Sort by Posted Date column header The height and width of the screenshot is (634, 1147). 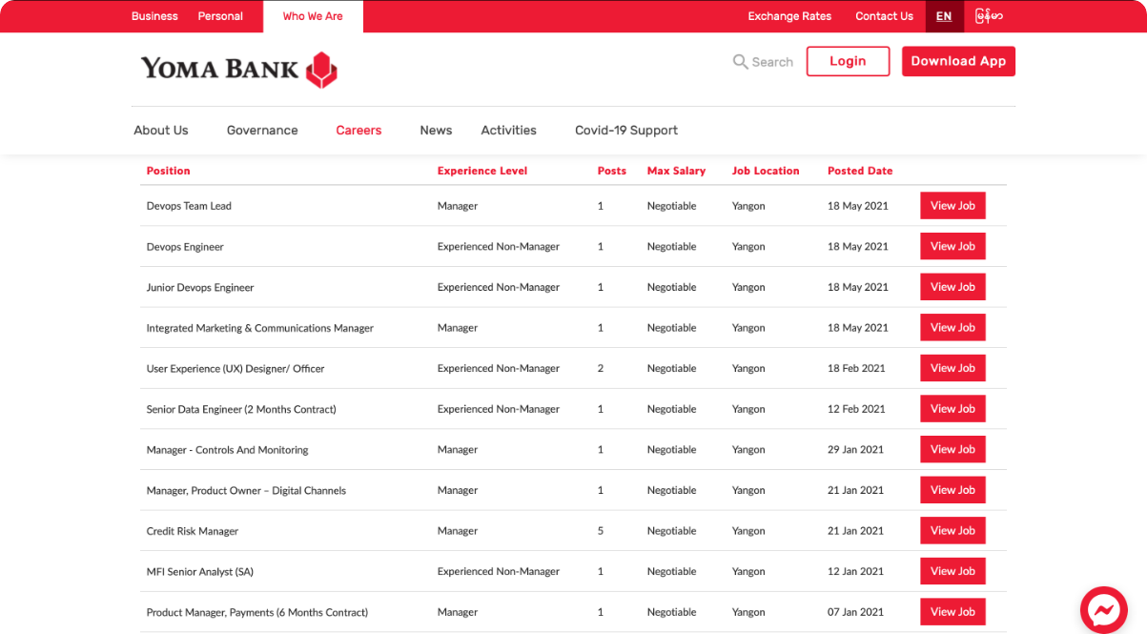pos(860,171)
